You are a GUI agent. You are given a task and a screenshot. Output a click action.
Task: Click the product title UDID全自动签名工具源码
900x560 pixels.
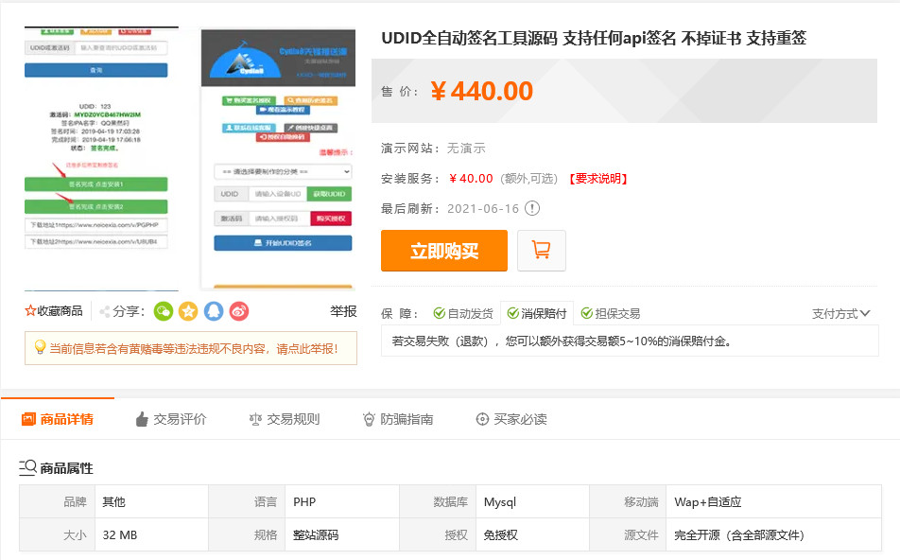pos(594,38)
